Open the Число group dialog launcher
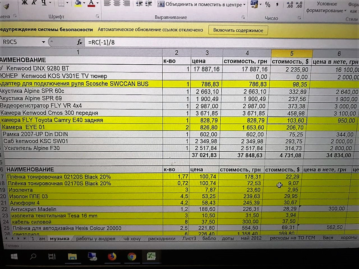This screenshot has width=359, height=269. tap(299, 18)
